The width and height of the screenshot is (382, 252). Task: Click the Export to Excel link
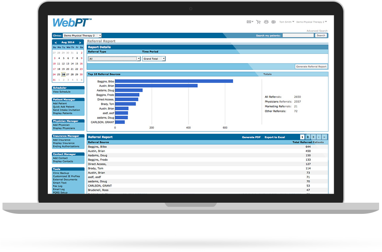[x=275, y=137]
